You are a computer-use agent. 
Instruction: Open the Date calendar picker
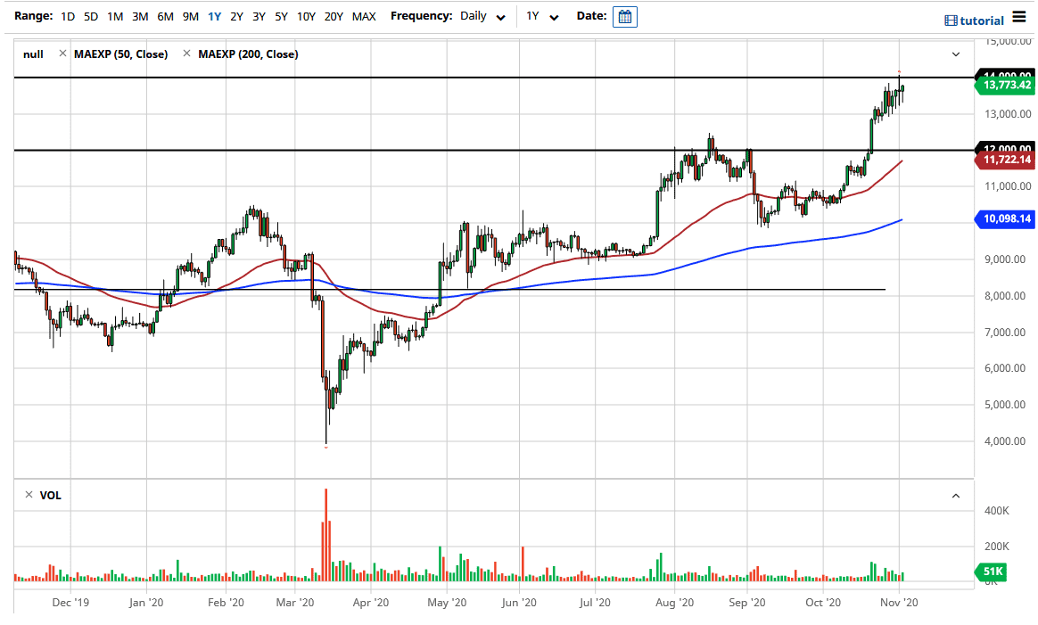click(x=624, y=16)
